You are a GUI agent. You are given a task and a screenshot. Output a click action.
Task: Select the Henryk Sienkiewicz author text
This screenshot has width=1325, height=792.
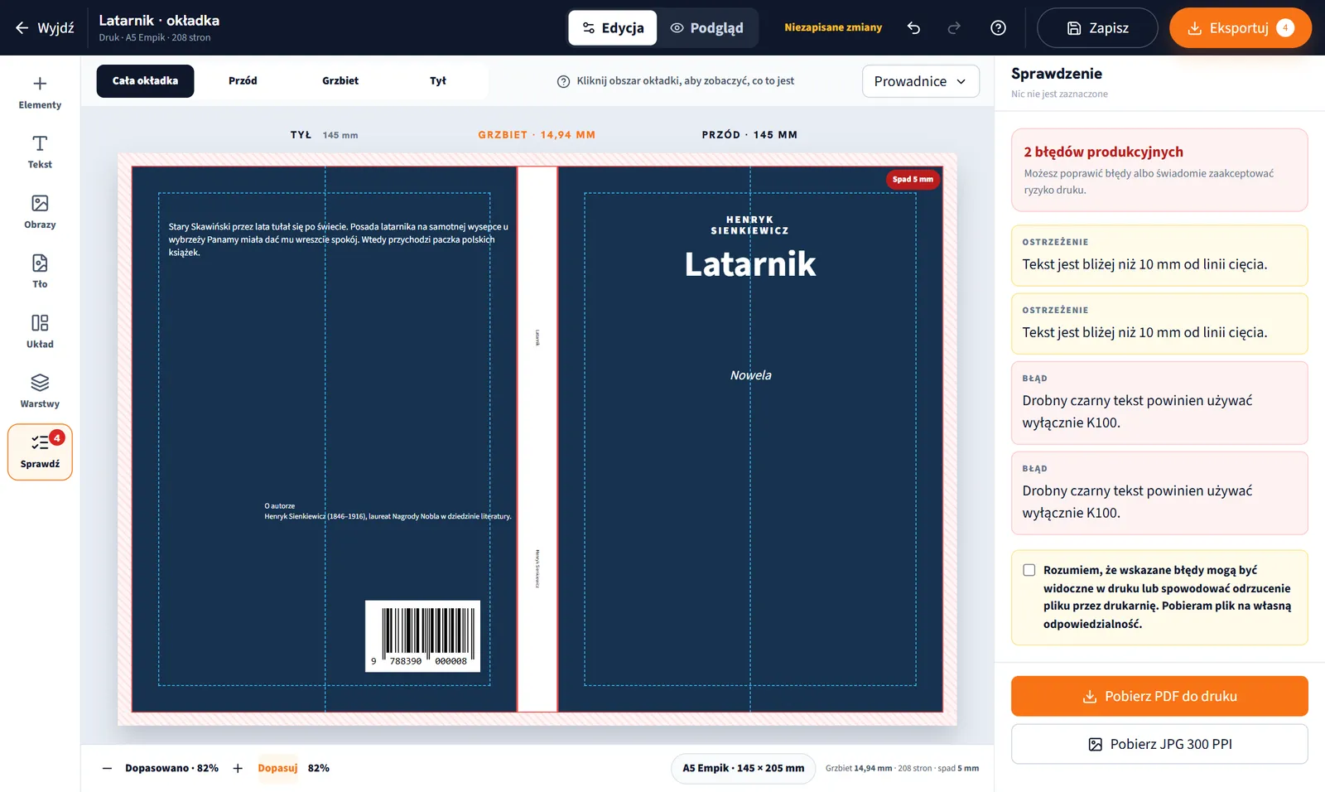(x=749, y=225)
